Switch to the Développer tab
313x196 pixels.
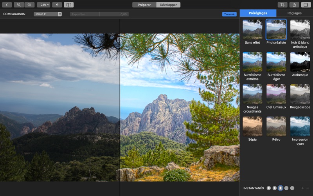click(x=168, y=5)
